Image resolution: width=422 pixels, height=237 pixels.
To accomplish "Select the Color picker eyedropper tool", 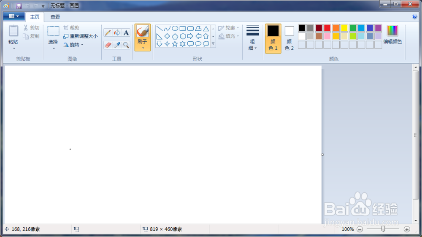I will (x=117, y=45).
